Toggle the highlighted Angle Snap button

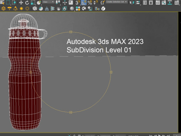[x=84, y=2]
